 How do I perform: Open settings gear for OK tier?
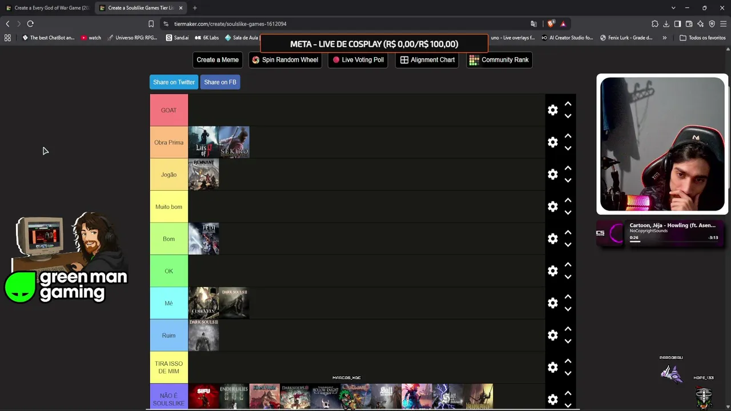click(553, 271)
